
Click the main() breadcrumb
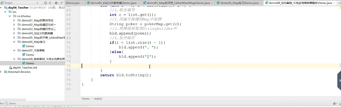point(98,98)
